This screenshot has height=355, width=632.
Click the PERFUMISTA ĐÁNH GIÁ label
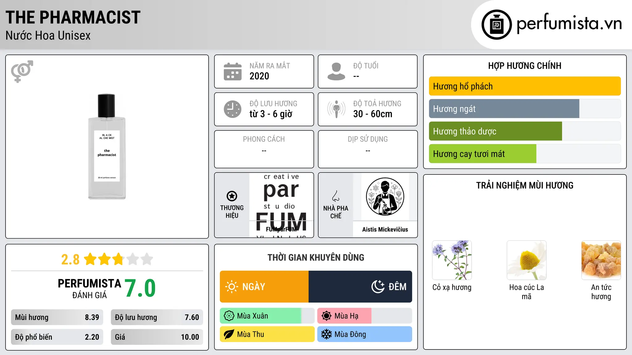tap(89, 288)
